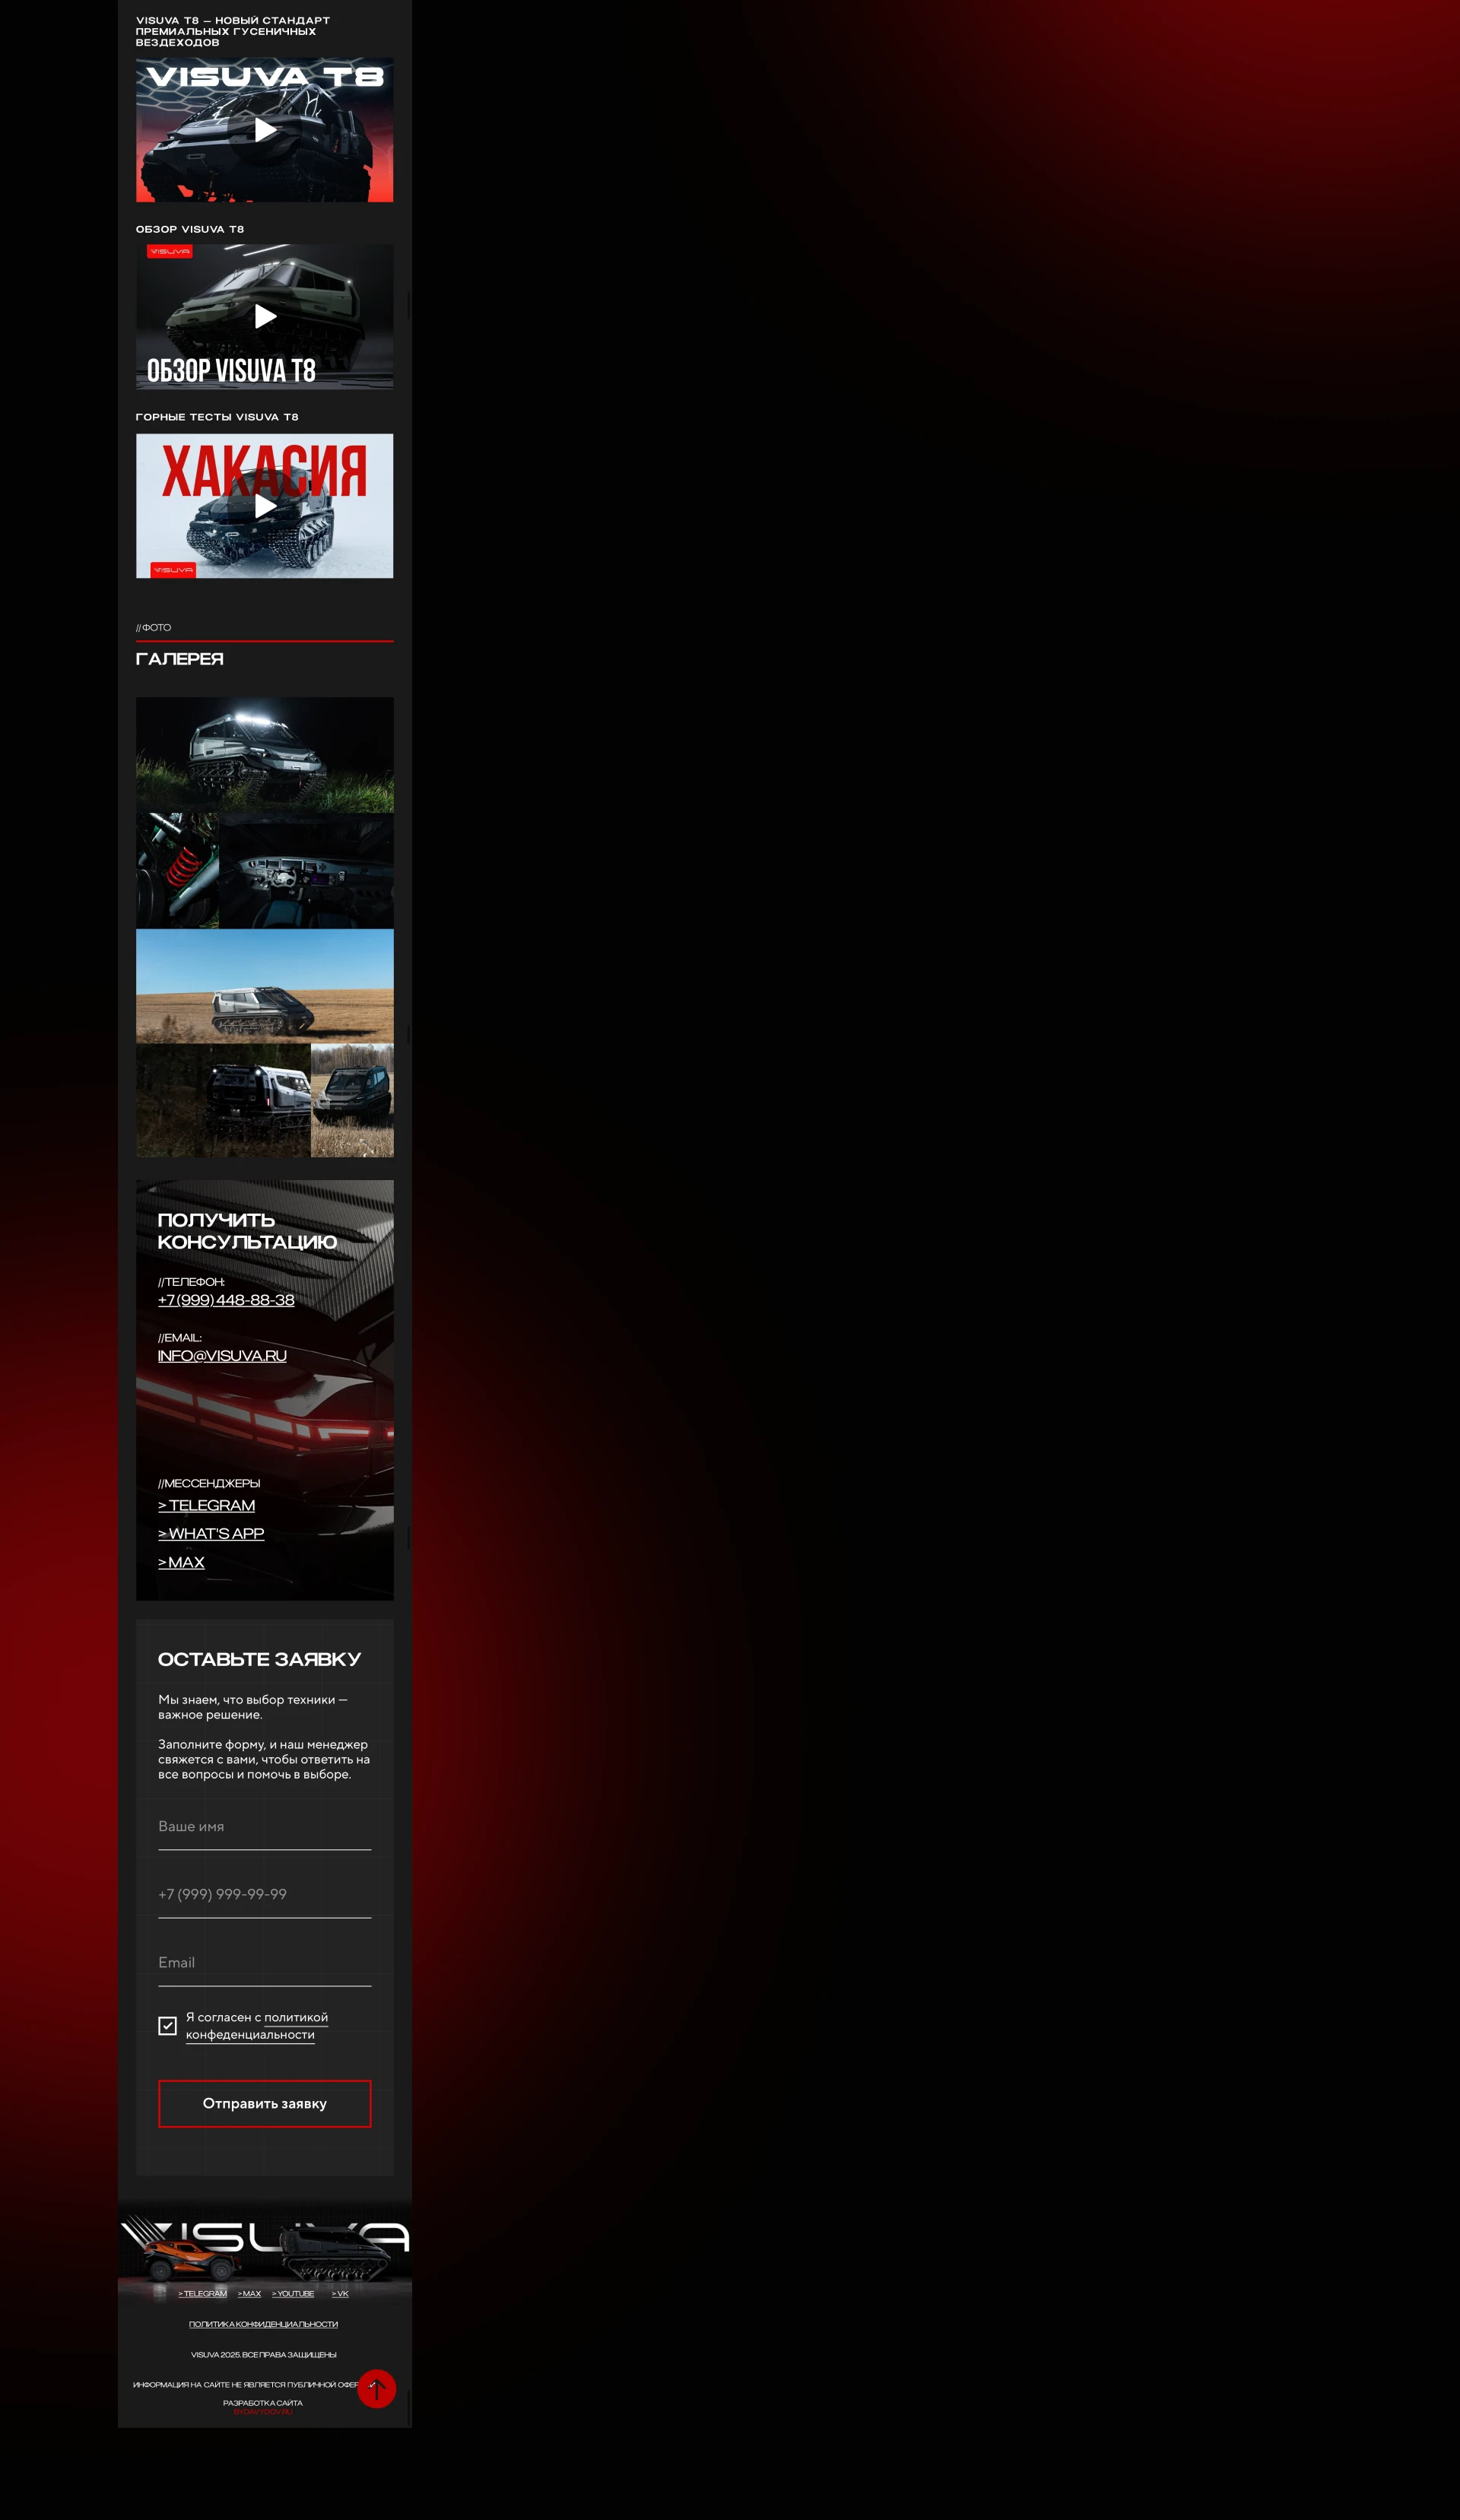Click the "Ваше имя" input field
1460x2520 pixels.
265,1827
